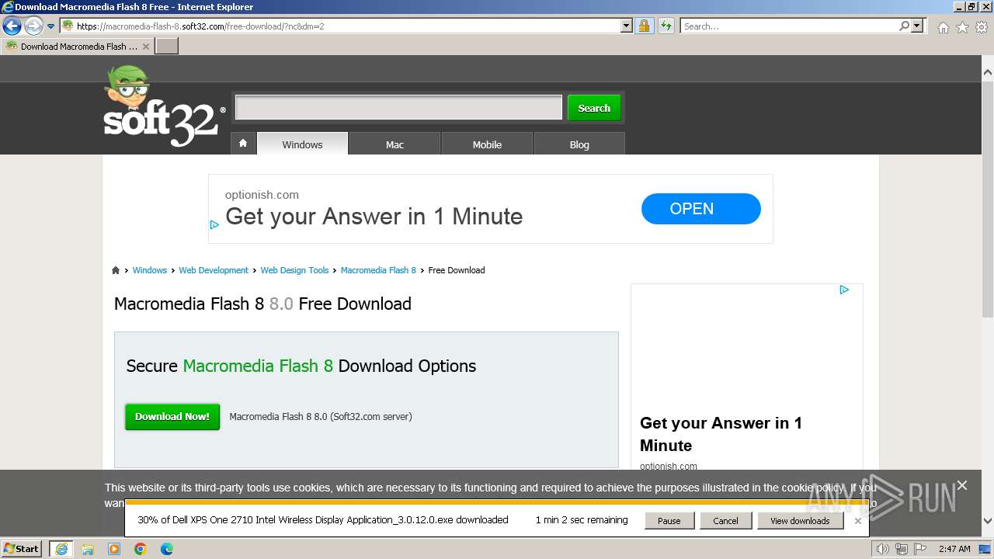Click the volume speaker tray icon
This screenshot has height=559, width=994.
(883, 549)
